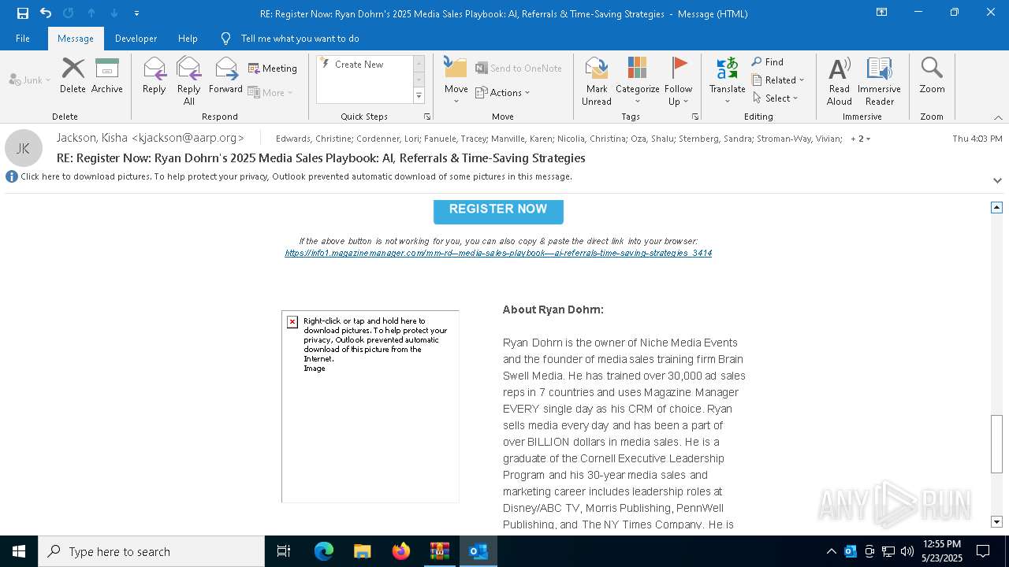Click the volume speaker tray icon
Screen dimensions: 1009x567
click(907, 551)
